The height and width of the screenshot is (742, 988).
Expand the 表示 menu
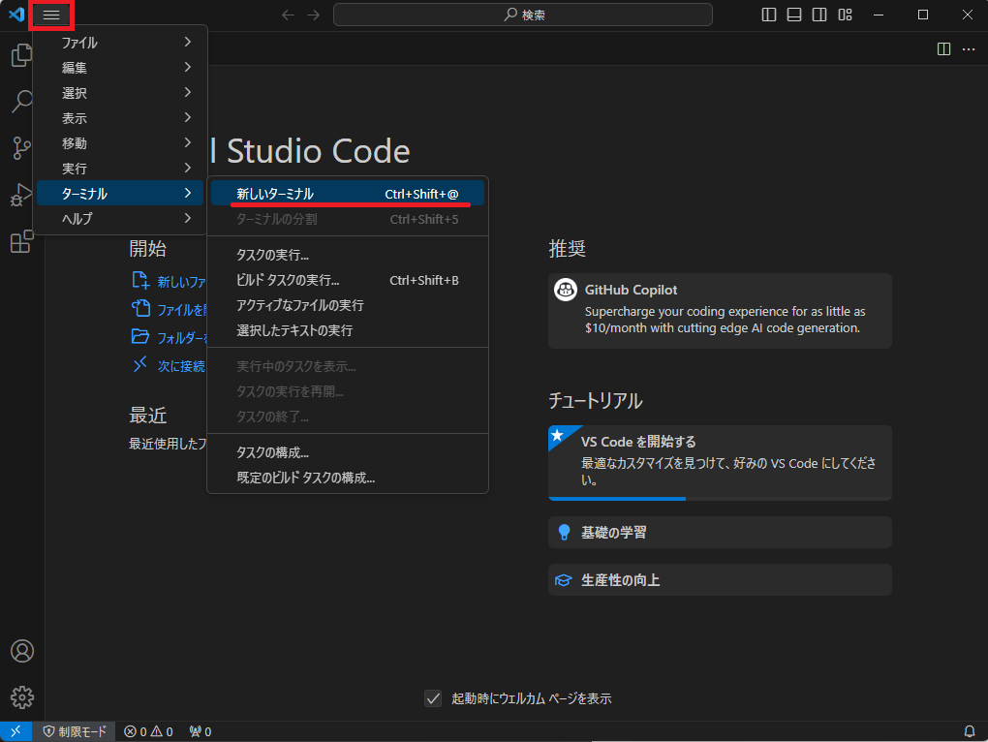point(120,118)
